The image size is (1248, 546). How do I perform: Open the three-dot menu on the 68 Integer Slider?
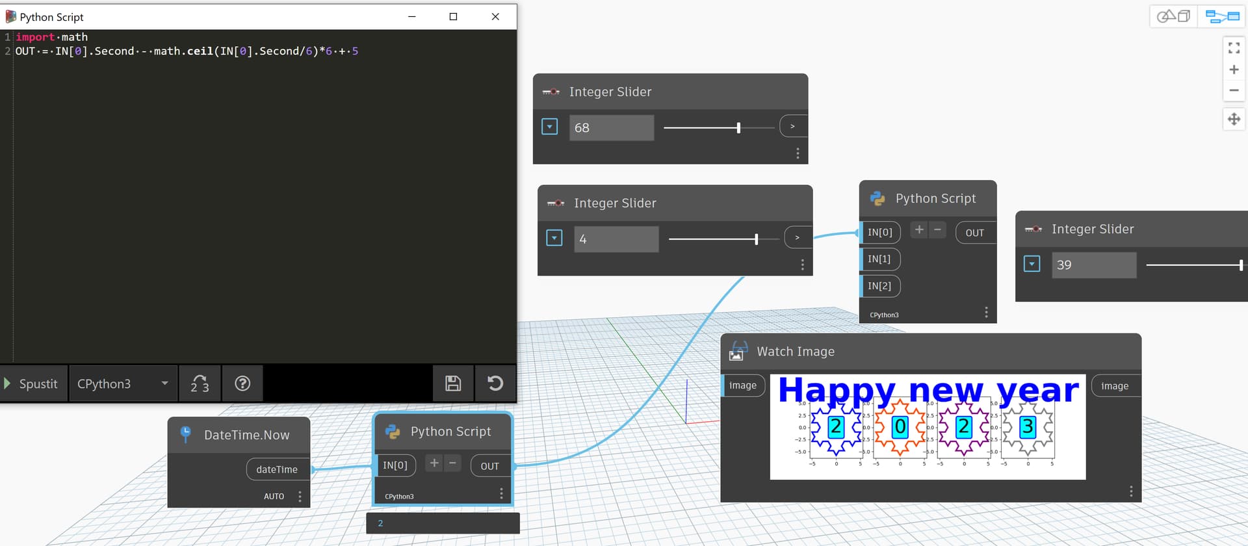798,153
